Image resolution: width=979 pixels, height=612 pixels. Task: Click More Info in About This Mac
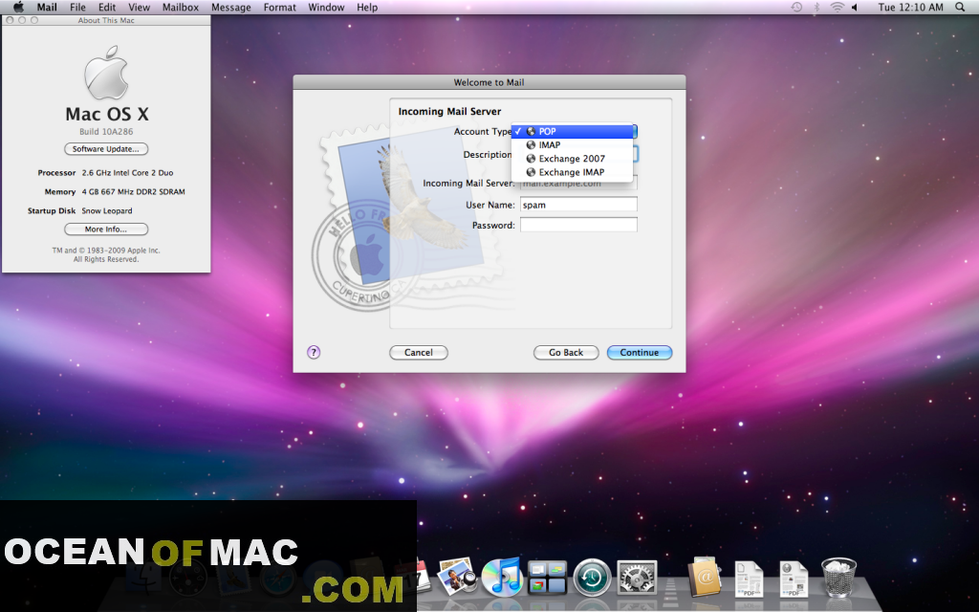pos(106,229)
